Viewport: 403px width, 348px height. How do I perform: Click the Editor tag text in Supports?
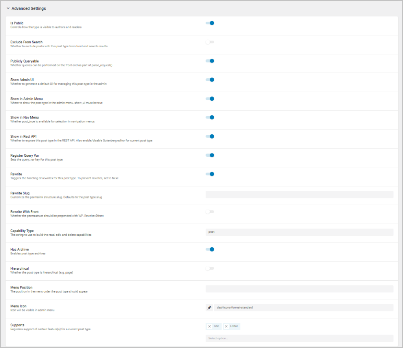pyautogui.click(x=234, y=326)
